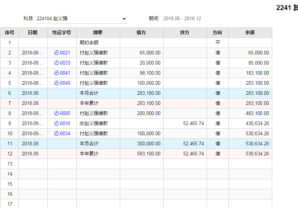
Task: Click the 贷方 column header
Action: 185,32
